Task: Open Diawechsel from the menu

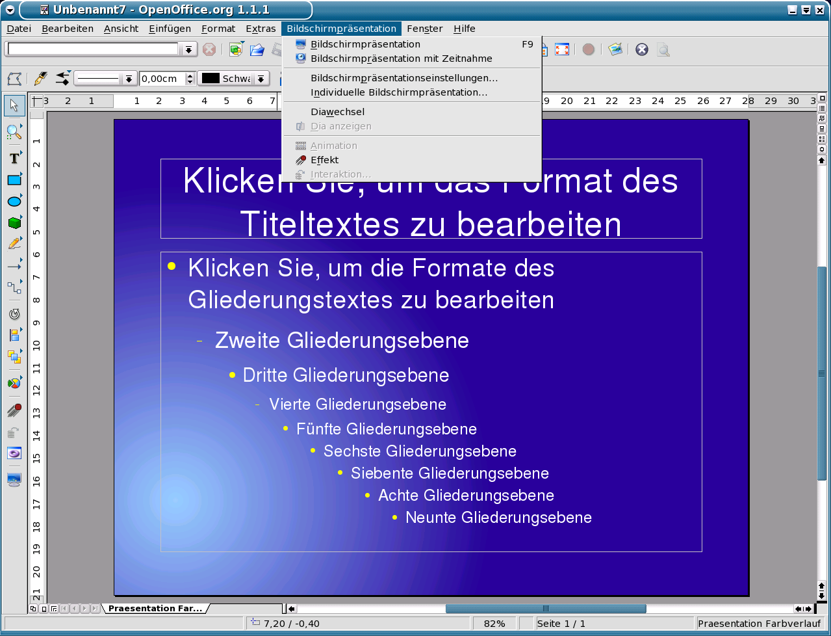Action: [337, 112]
